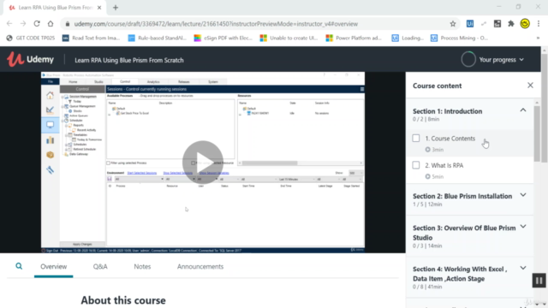
Task: Show more bookmarks chevron
Action: [x=538, y=38]
